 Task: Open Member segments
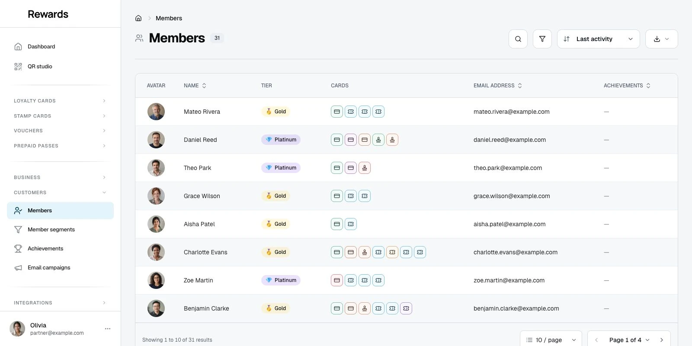(x=60, y=230)
